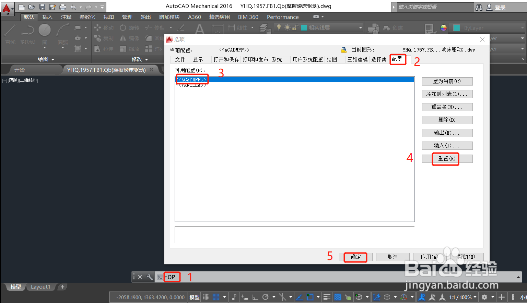Switch to the Layout1 tab
Screen dimensions: 527x303
click(x=40, y=287)
